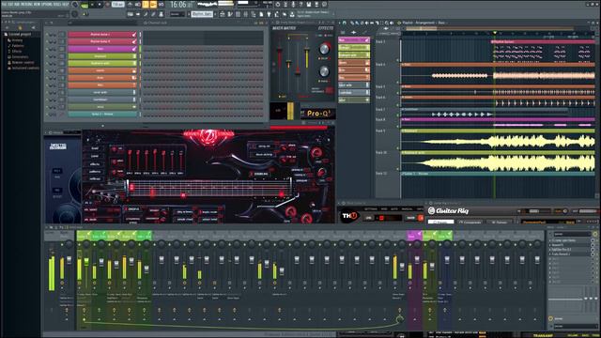Click the view channel rack toolbar icon
Viewport: 601px width, 338px height.
(x=238, y=14)
